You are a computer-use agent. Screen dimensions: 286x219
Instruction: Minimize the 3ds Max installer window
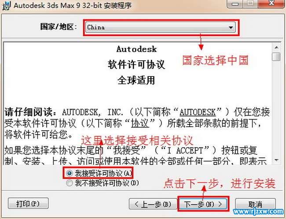click(x=235, y=4)
